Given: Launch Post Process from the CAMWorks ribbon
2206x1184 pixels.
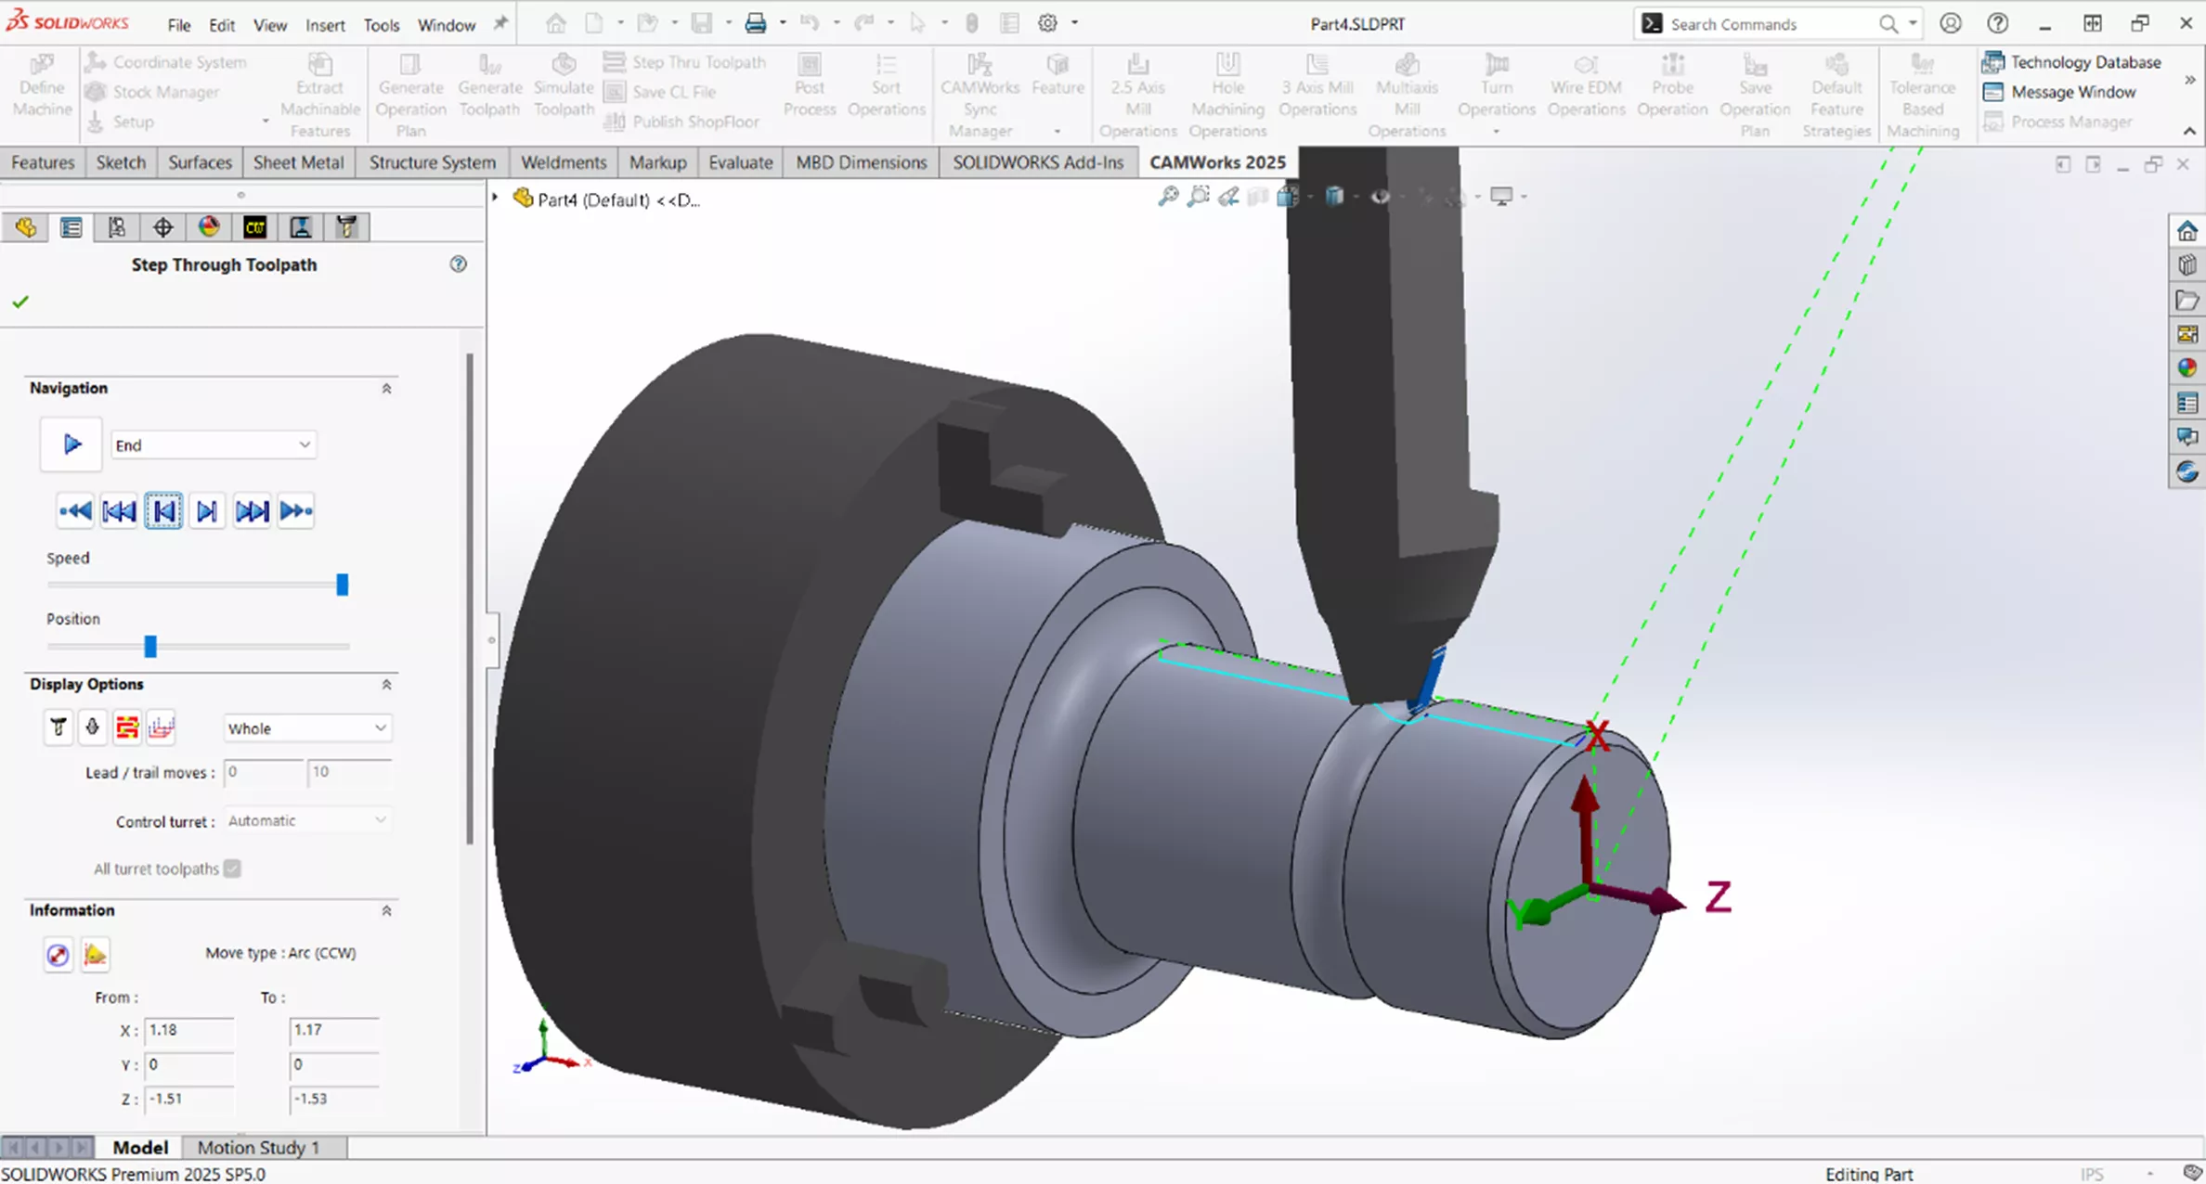Looking at the screenshot, I should (809, 88).
